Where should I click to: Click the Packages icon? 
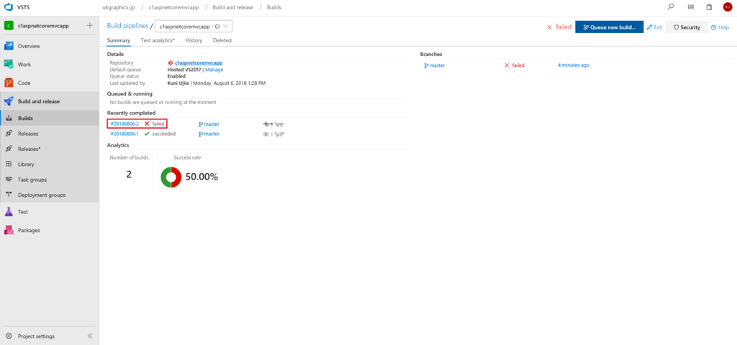coord(9,230)
